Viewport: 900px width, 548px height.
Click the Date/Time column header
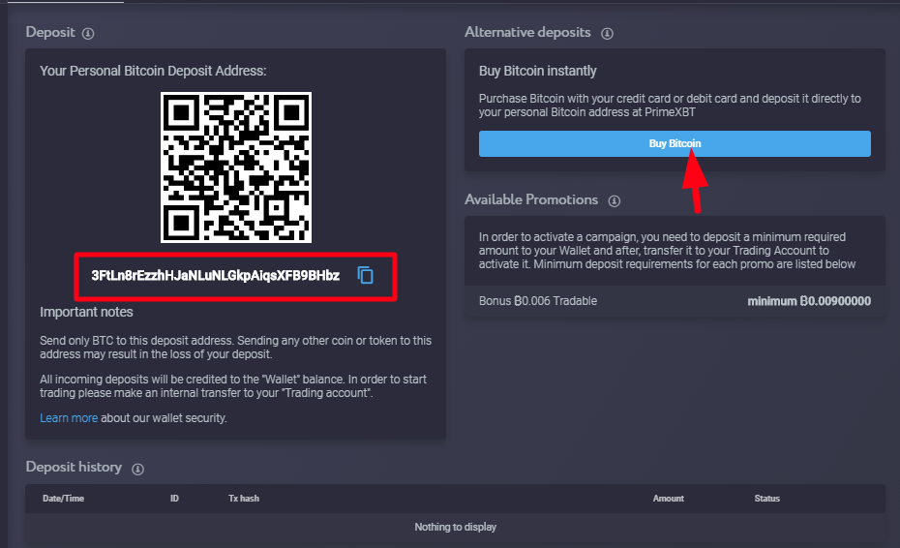tap(63, 499)
